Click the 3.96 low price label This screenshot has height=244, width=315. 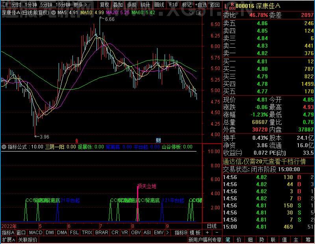point(44,137)
